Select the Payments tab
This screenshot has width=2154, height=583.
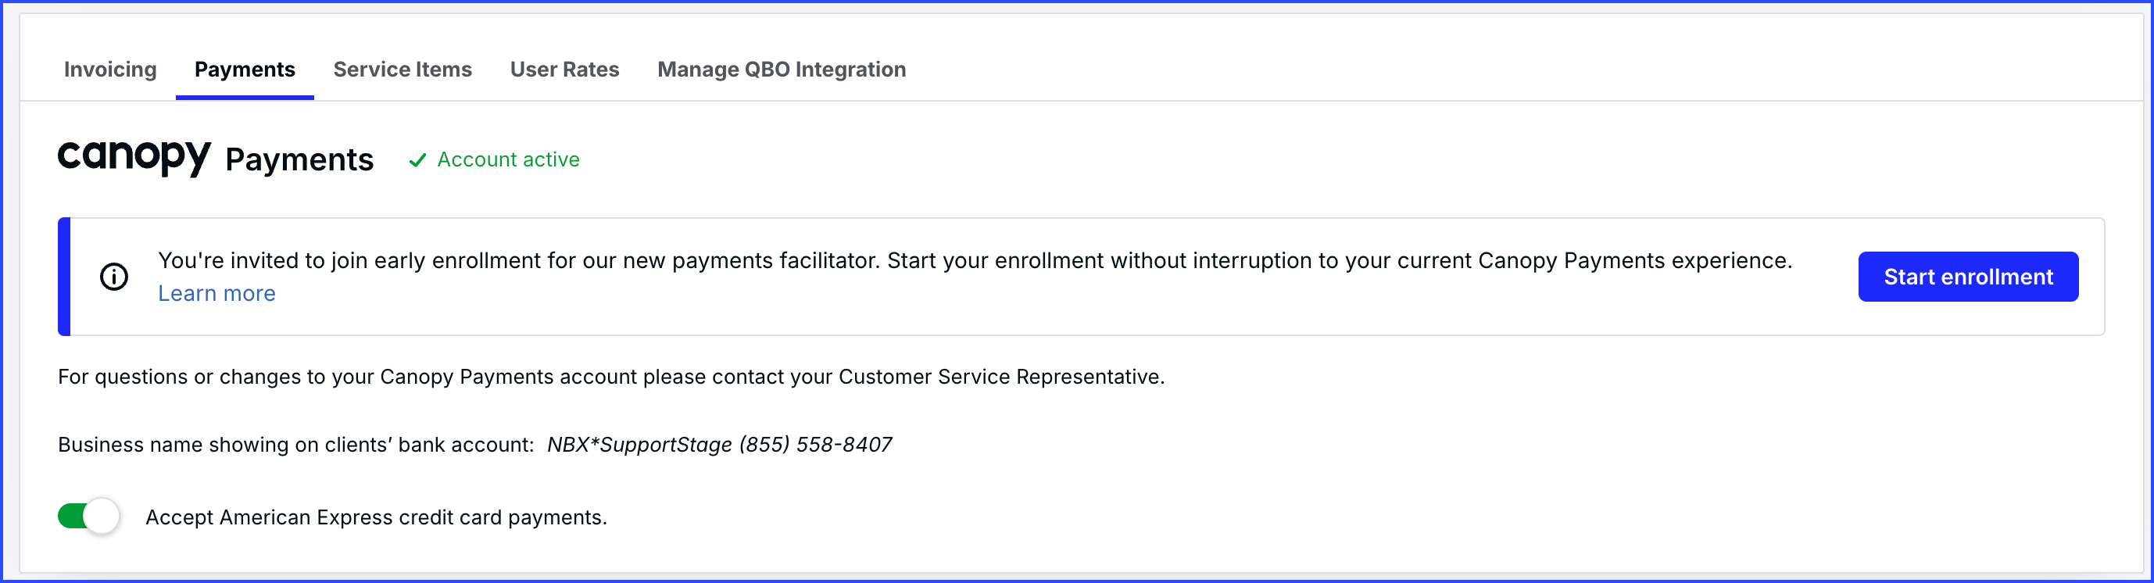[x=244, y=70]
